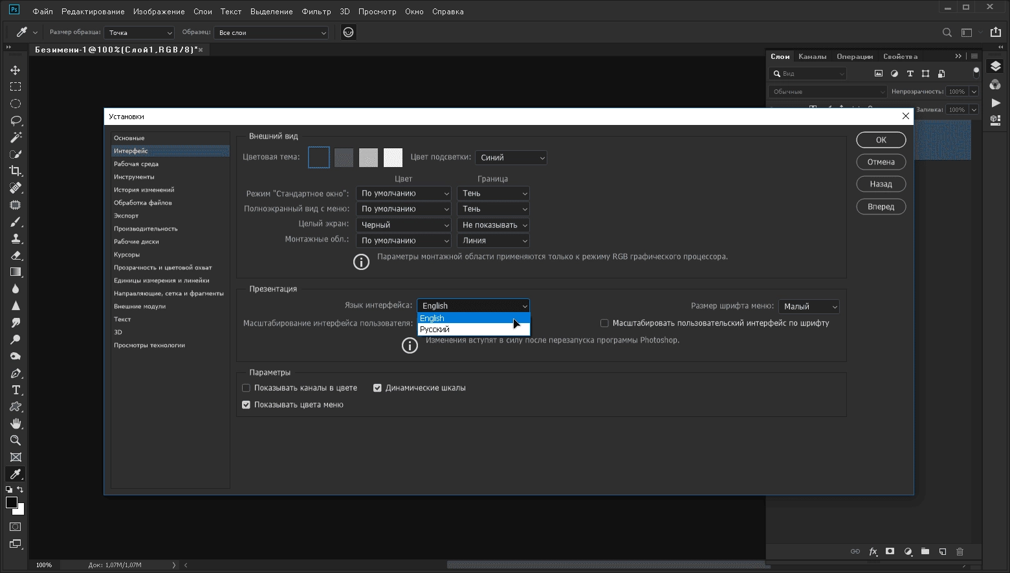
Task: Add a layer mask icon
Action: [x=890, y=552]
